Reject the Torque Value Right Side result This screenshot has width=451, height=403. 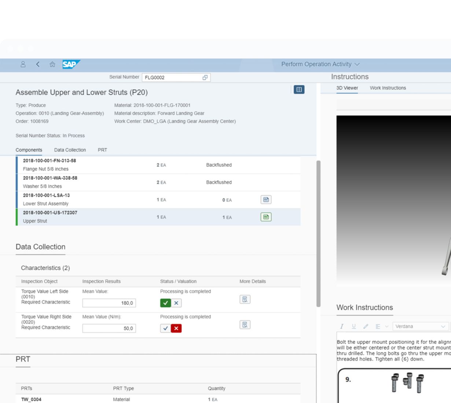[176, 328]
